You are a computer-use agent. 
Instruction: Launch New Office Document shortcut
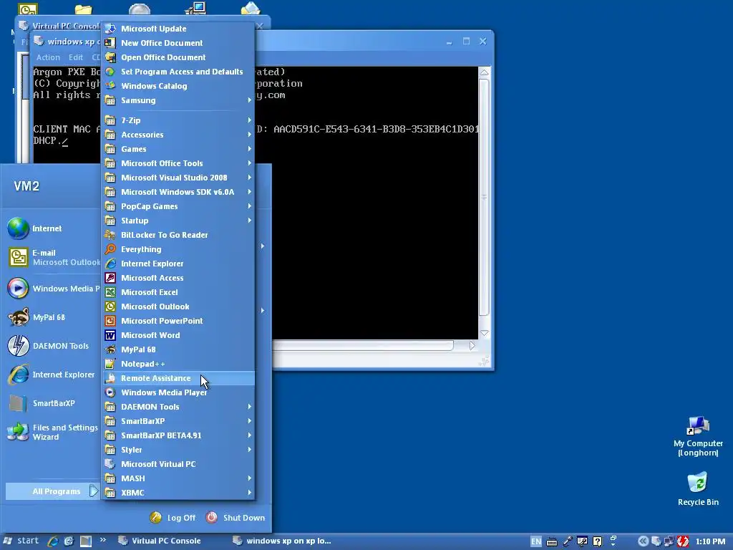click(178, 43)
